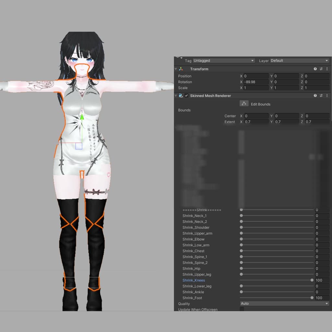Select the highlighted Shrink_Knees label

click(x=194, y=280)
